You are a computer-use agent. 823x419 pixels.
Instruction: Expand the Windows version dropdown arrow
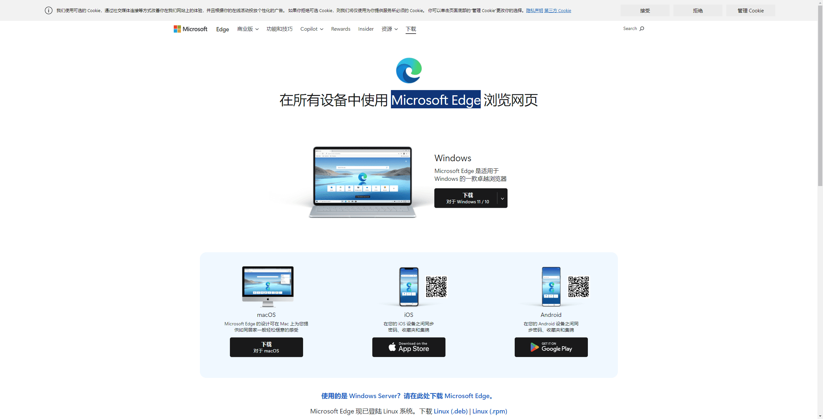click(503, 198)
